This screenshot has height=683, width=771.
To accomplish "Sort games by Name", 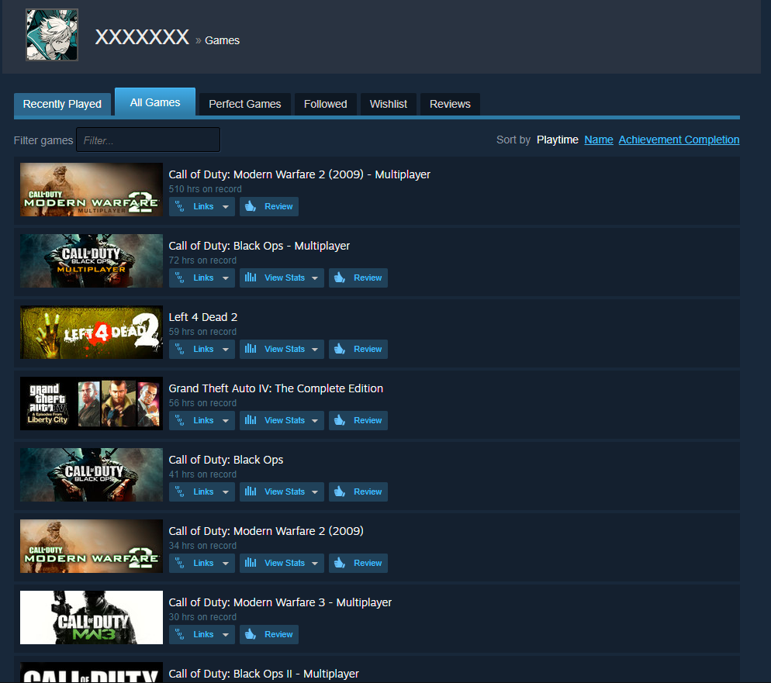I will 598,140.
